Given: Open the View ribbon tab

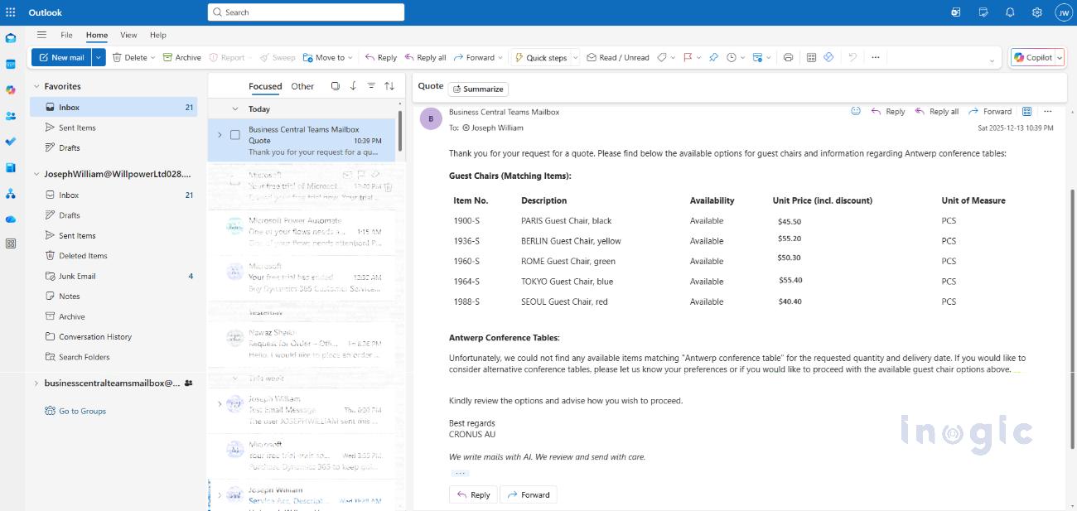Looking at the screenshot, I should point(128,35).
